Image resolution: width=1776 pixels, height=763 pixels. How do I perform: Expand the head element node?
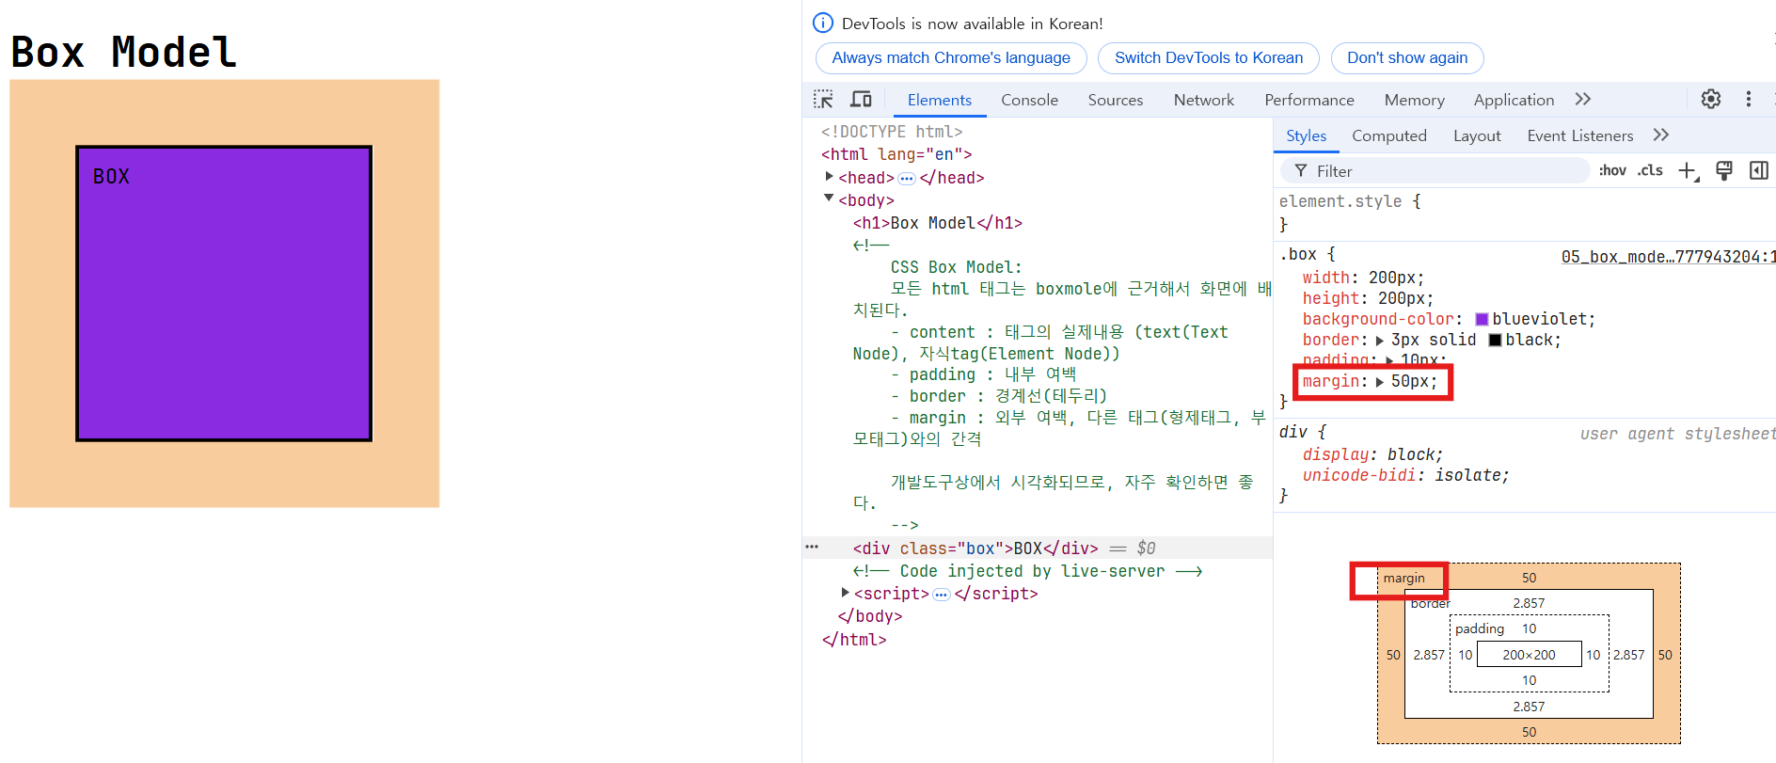829,177
